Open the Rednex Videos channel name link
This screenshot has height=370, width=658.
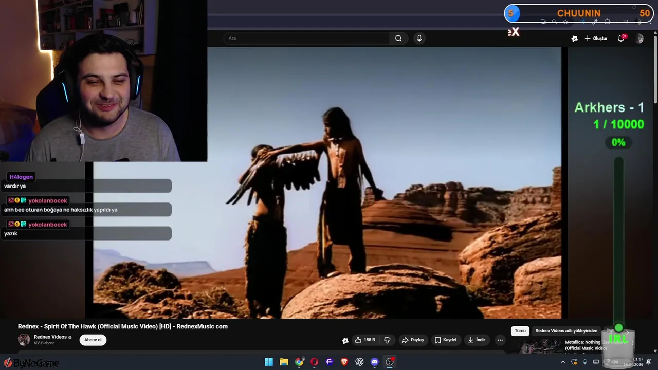[50, 337]
